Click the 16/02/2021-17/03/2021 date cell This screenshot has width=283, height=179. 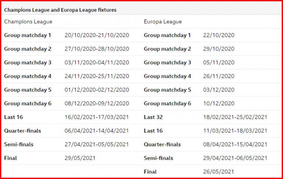[x=97, y=117]
